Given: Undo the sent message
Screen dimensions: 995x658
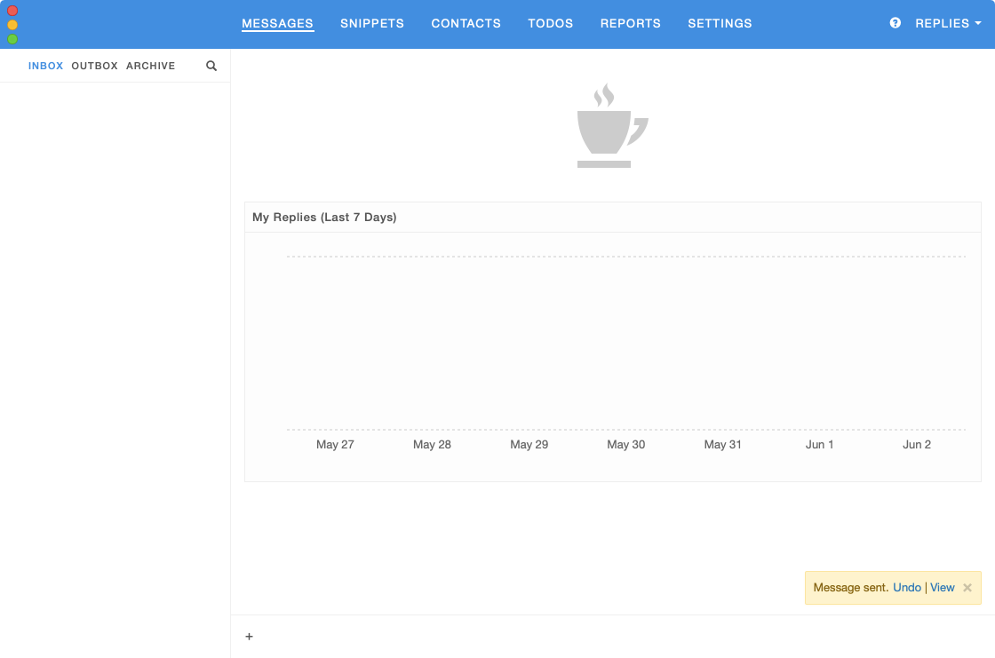Looking at the screenshot, I should [x=907, y=588].
